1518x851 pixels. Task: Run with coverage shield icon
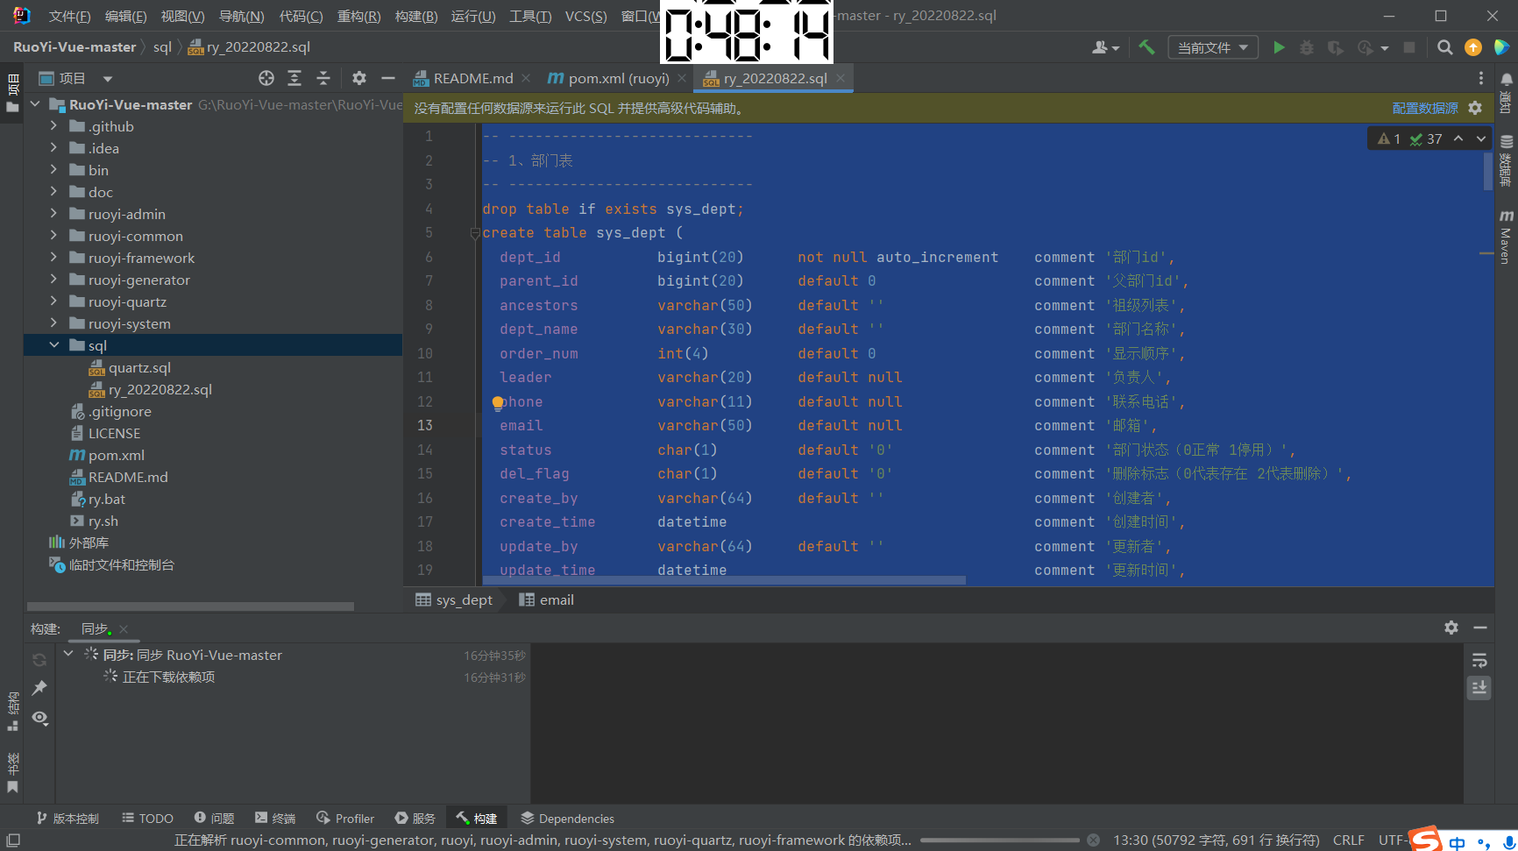(1335, 47)
